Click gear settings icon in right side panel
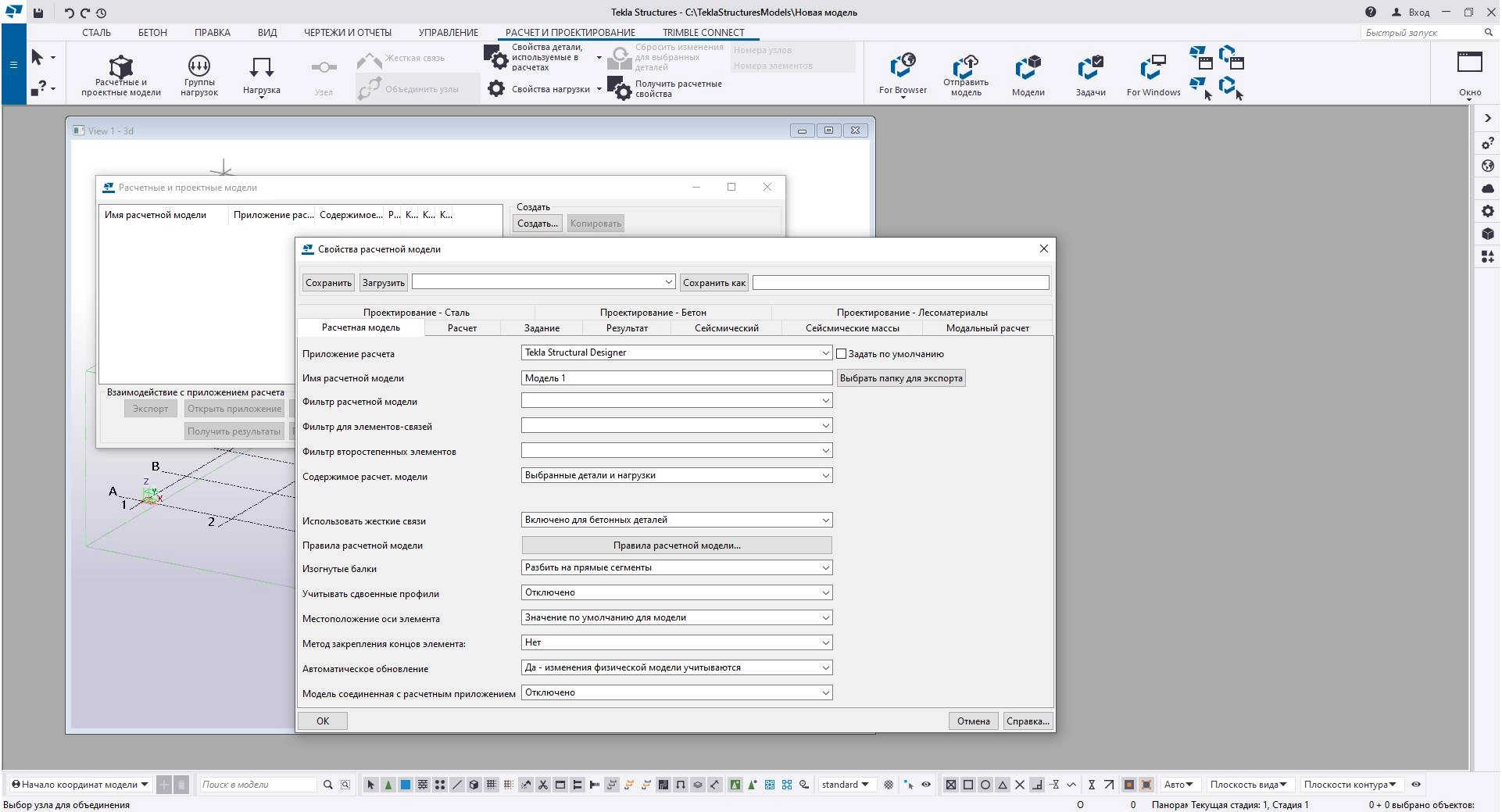The image size is (1502, 812). [x=1487, y=211]
